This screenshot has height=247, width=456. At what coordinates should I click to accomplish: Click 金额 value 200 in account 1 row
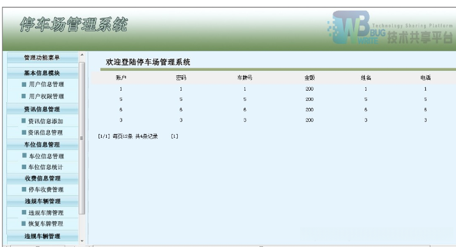click(x=310, y=89)
